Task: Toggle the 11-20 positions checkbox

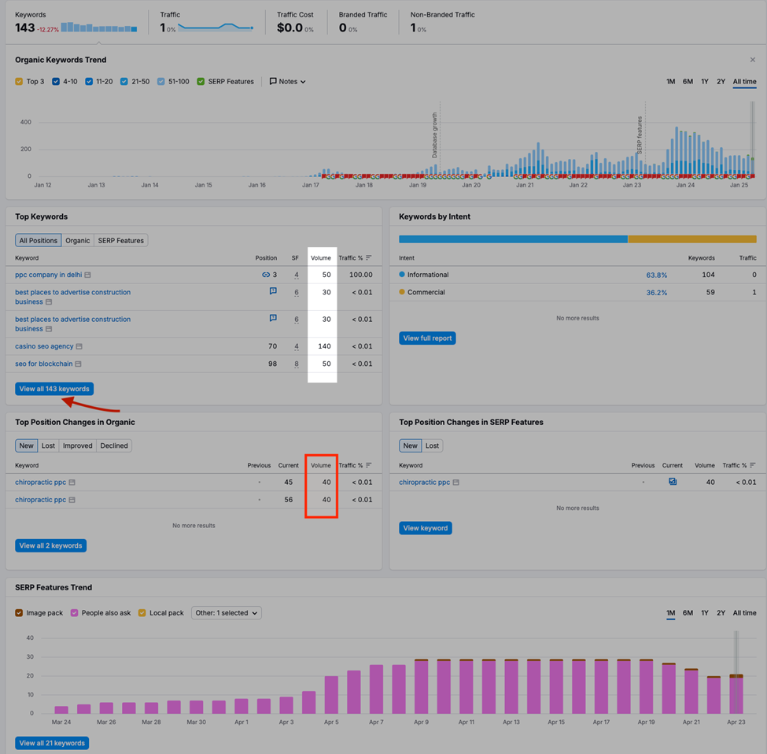Action: [89, 81]
